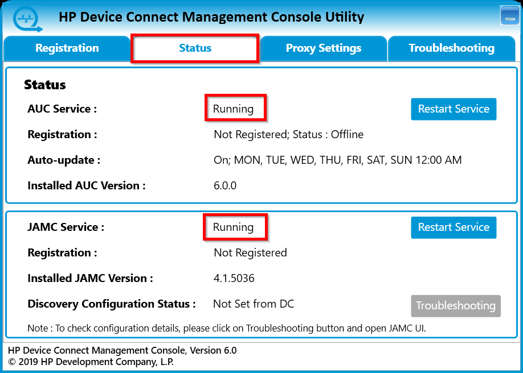This screenshot has height=373, width=523.
Task: Restart the AUC Service
Action: coord(453,109)
